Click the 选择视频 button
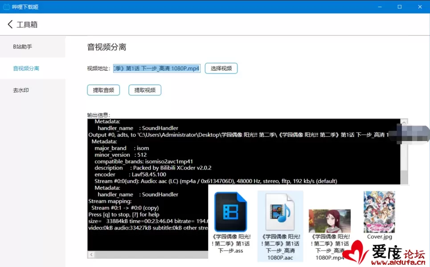The image size is (430, 267). pyautogui.click(x=221, y=68)
